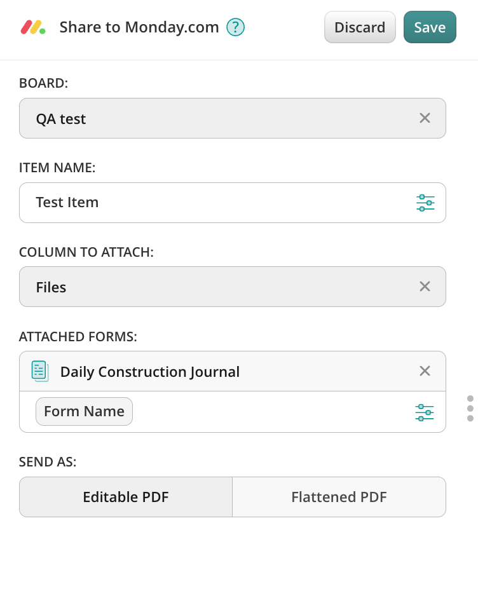Image resolution: width=478 pixels, height=591 pixels.
Task: Remove the Daily Construction Journal form
Action: click(x=425, y=371)
